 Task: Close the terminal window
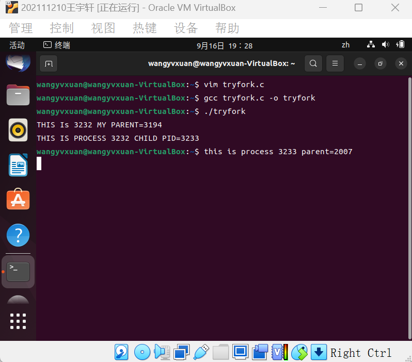401,64
